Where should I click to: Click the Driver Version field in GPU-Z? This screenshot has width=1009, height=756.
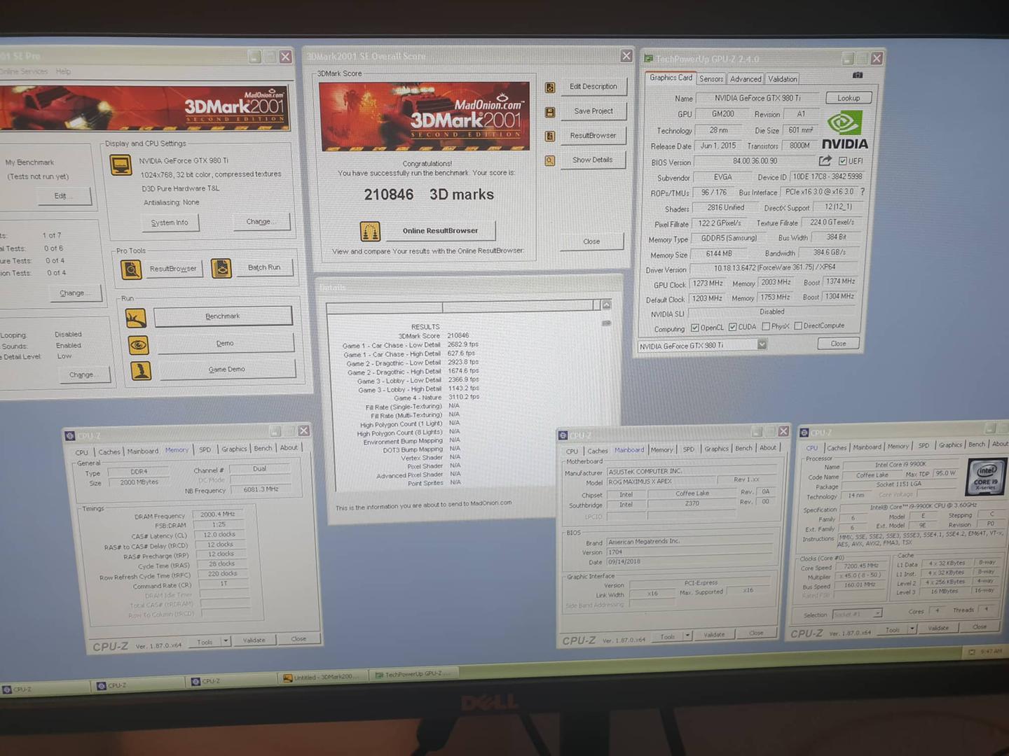[774, 267]
